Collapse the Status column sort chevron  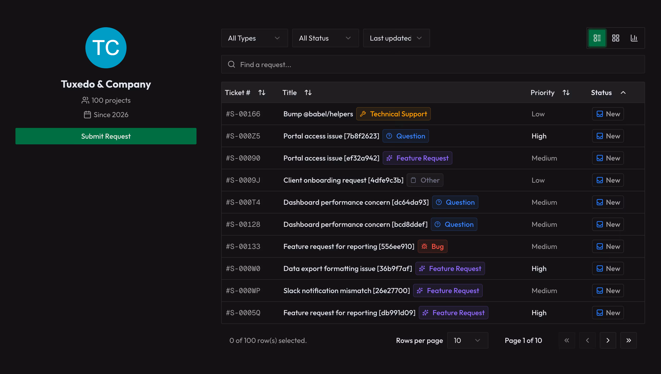623,92
